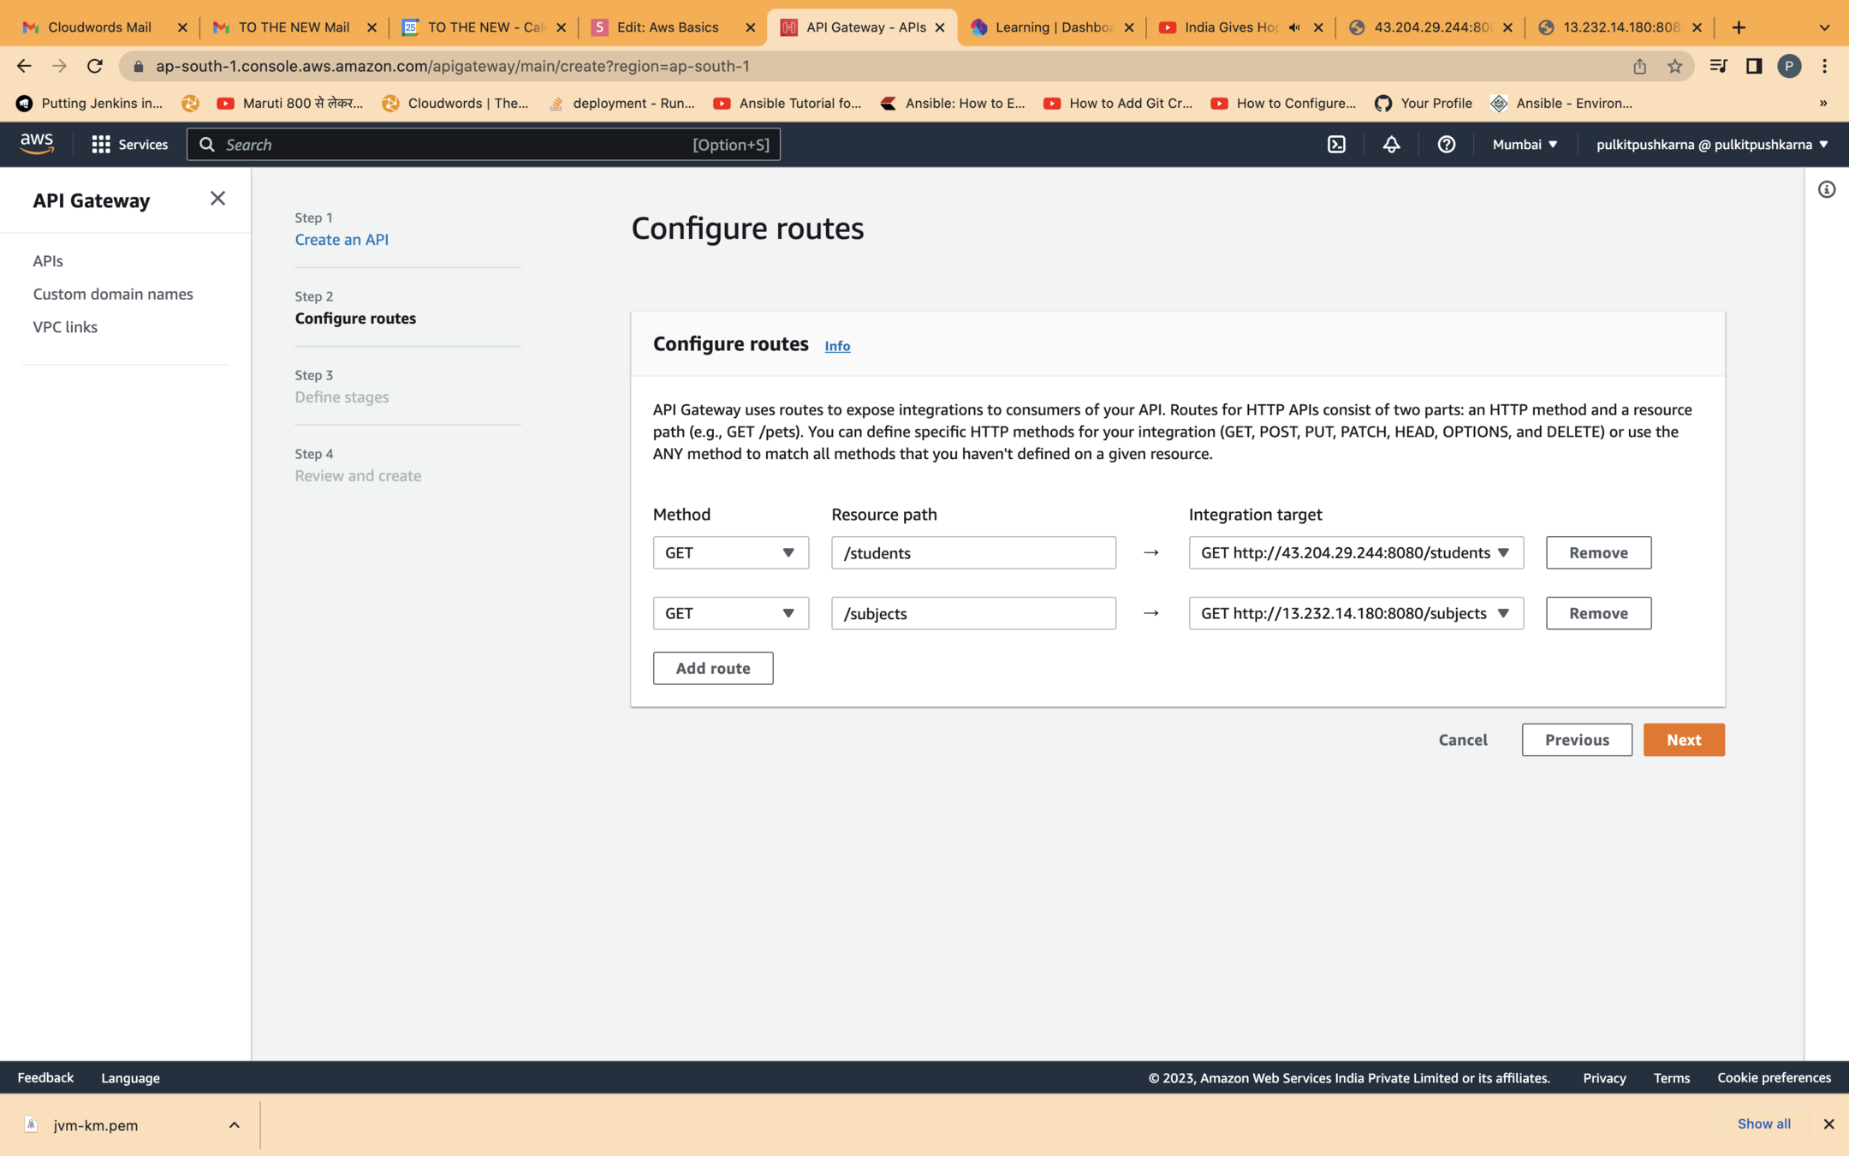Expand Method dropdown for /subjects route

[730, 613]
